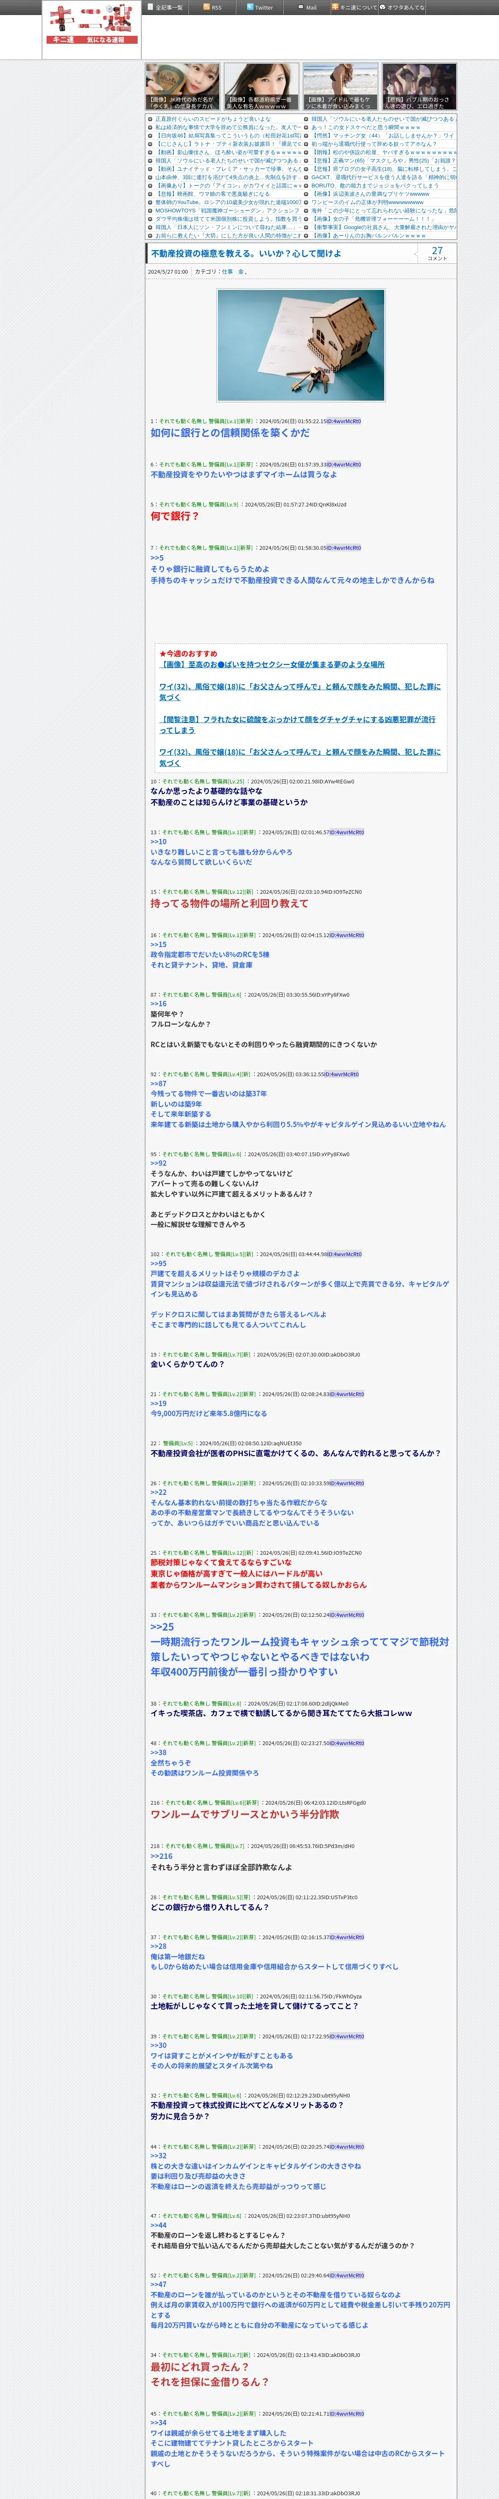Click the >>19 anchor in post 21
Viewport: 499px width, 2499px height.
159,1403
